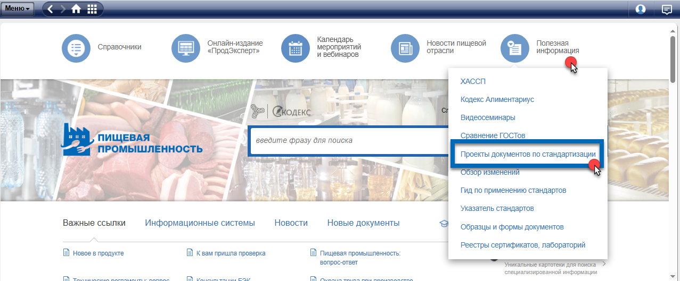Select Сравнение ГОСТов menu entry
680x281 pixels.
(x=493, y=136)
